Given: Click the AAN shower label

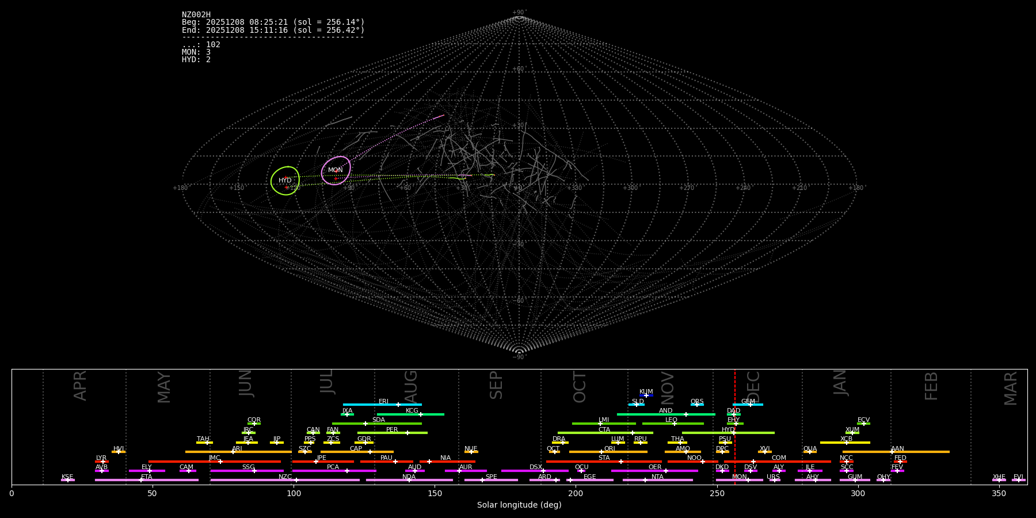Looking at the screenshot, I should (x=898, y=449).
